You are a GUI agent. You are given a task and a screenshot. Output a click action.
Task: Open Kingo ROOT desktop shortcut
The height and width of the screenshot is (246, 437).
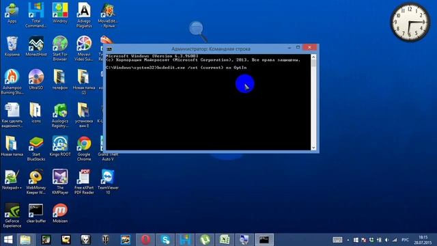click(60, 146)
